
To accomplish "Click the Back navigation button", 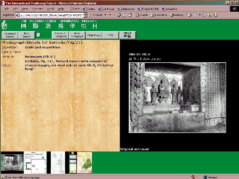I will tap(97, 15).
